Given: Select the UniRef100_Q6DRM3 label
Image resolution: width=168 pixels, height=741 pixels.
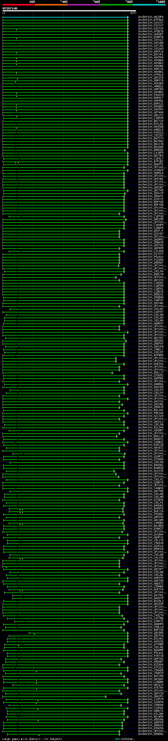Looking at the screenshot, I should click(x=151, y=240).
